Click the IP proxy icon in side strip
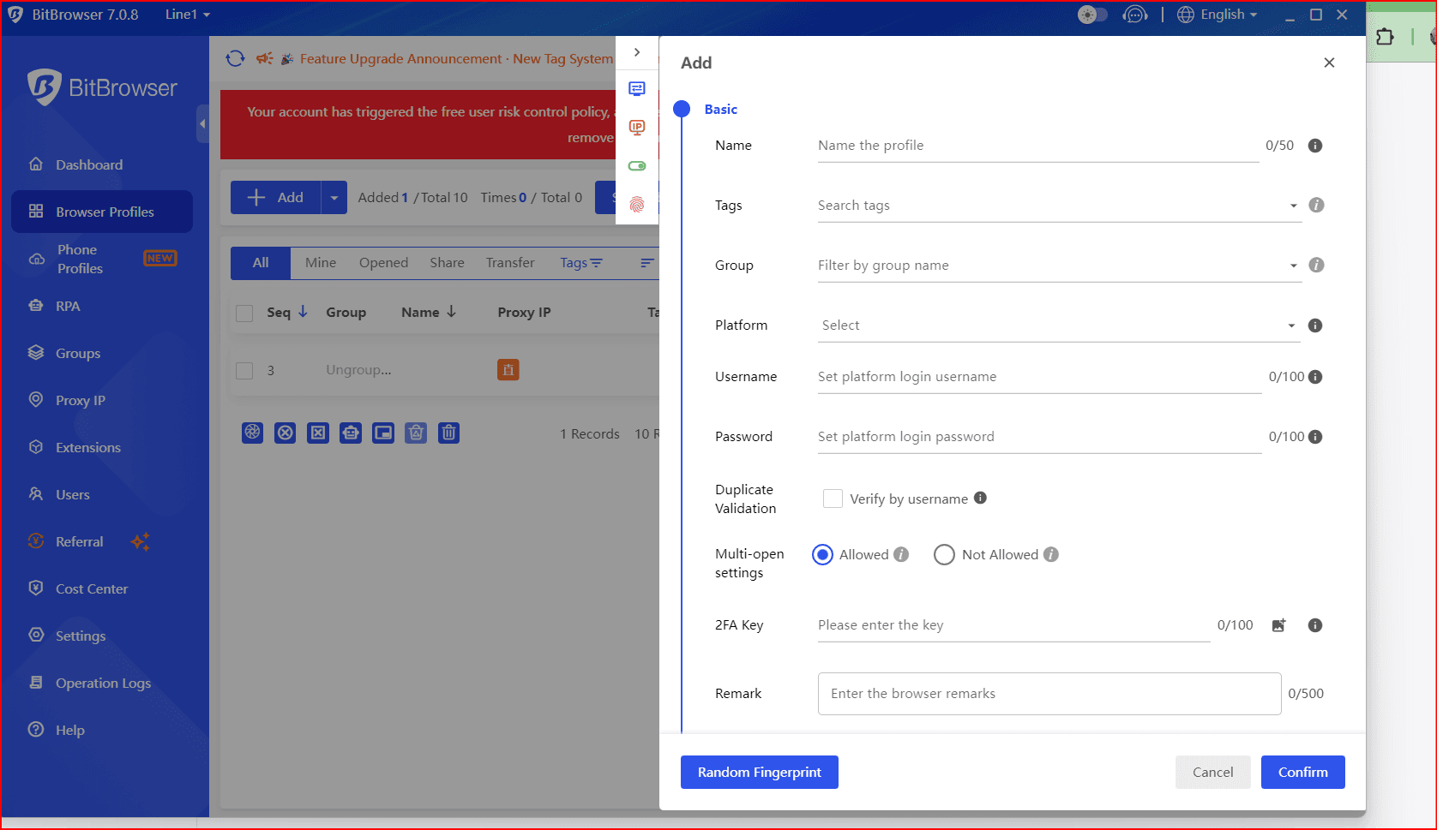The width and height of the screenshot is (1437, 830). click(x=637, y=128)
